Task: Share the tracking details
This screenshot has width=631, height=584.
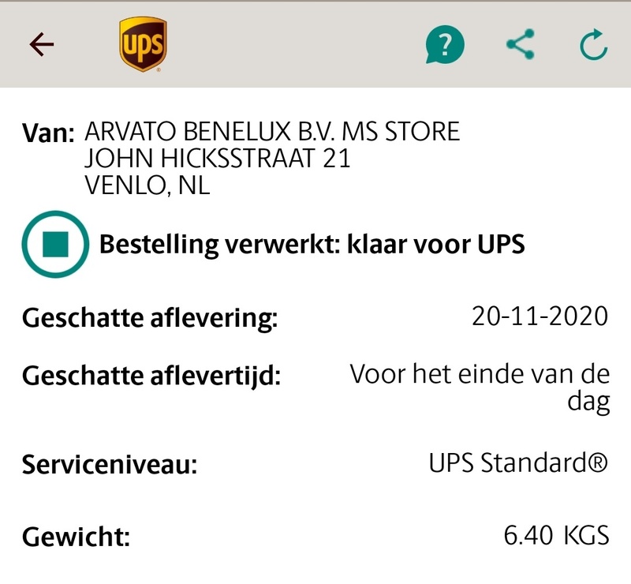Action: click(x=520, y=45)
